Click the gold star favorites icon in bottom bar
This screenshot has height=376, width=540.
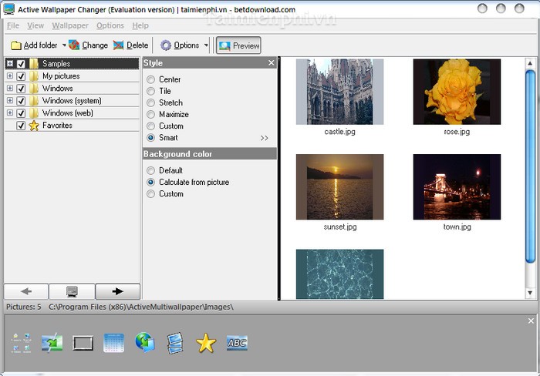[x=205, y=343]
